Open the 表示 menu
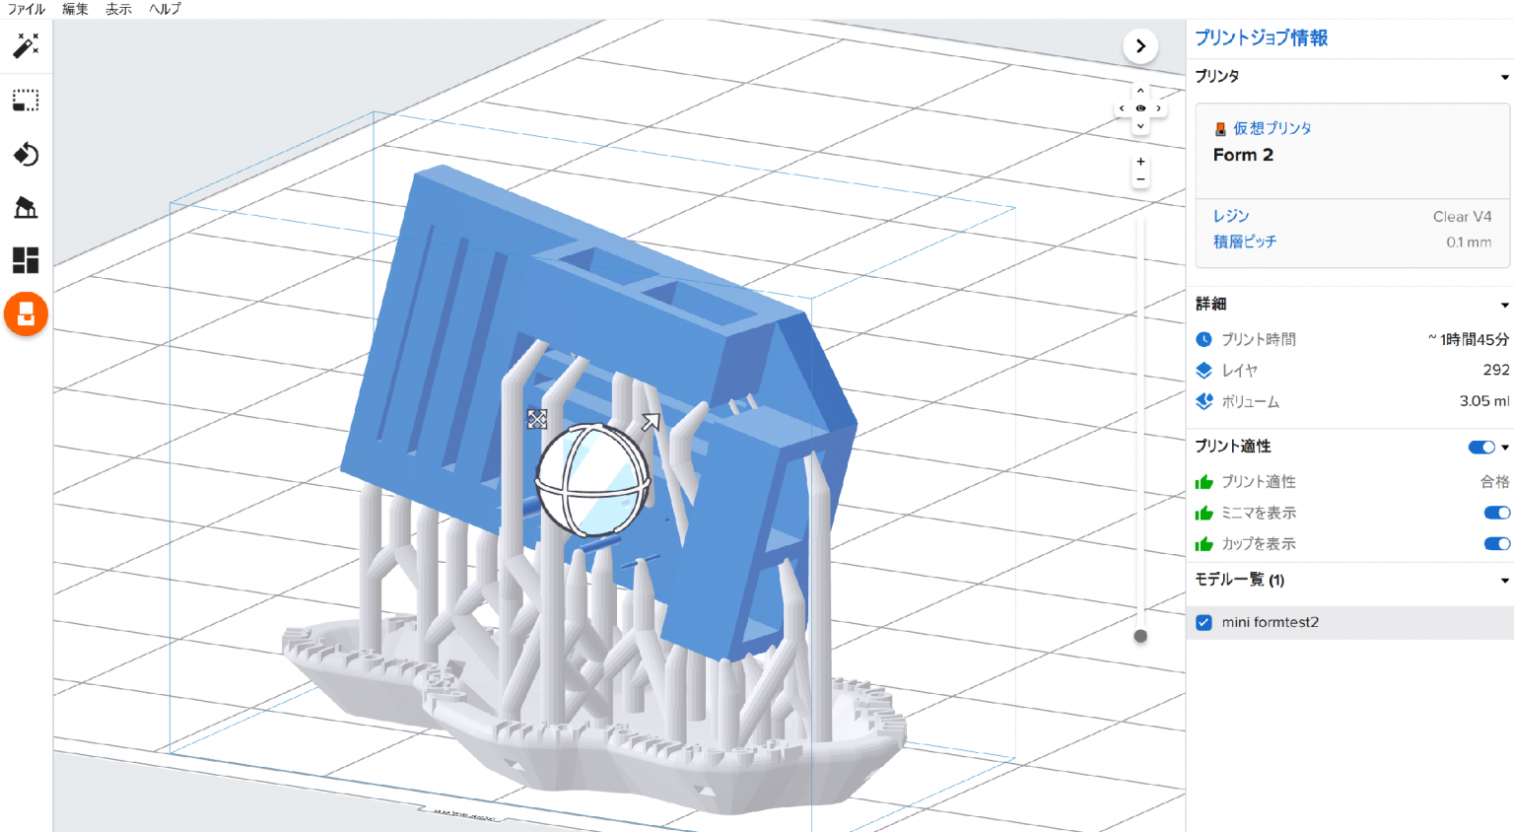Viewport: 1514px width, 832px height. click(x=117, y=9)
